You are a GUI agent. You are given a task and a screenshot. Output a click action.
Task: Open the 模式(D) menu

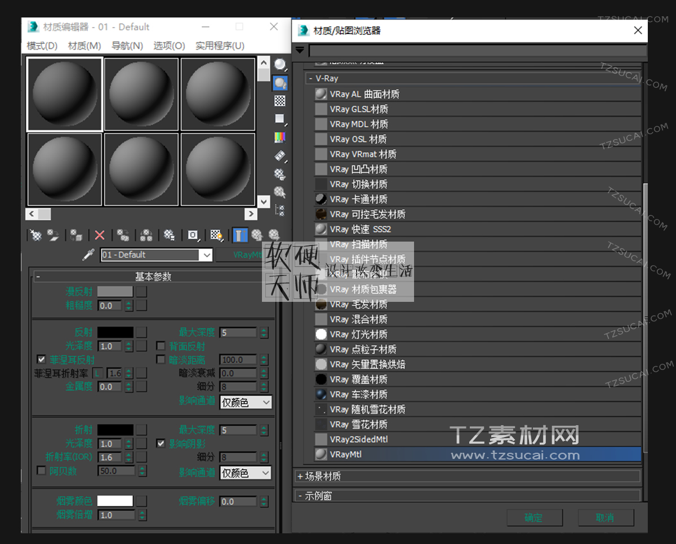[42, 46]
